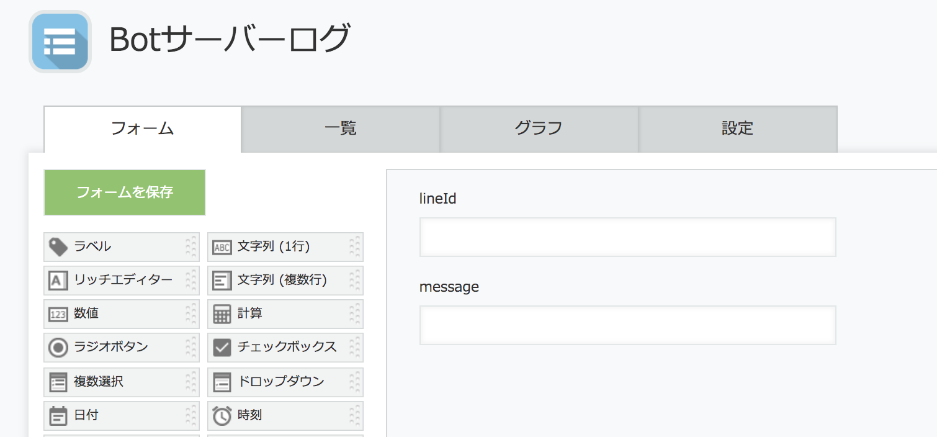Click the 数値 palette item text
The width and height of the screenshot is (937, 437).
[86, 313]
